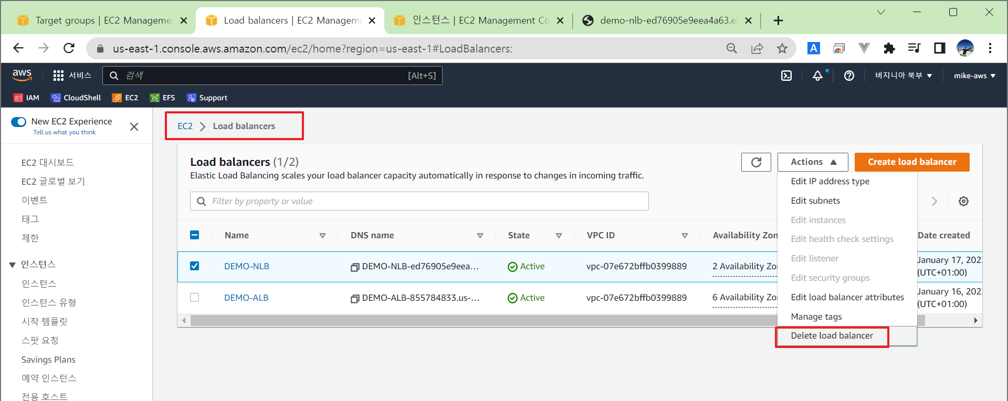Open the notifications bell
The width and height of the screenshot is (1008, 401).
click(x=818, y=76)
